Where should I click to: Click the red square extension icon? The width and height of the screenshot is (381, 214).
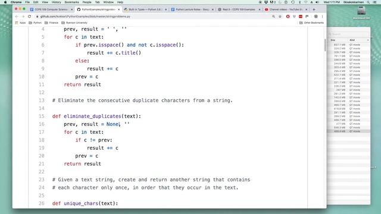pyautogui.click(x=301, y=17)
